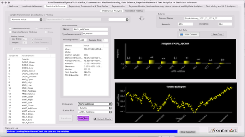The width and height of the screenshot is (245, 137).
Task: Switch to the Segmentation tab
Action: [x=118, y=6]
